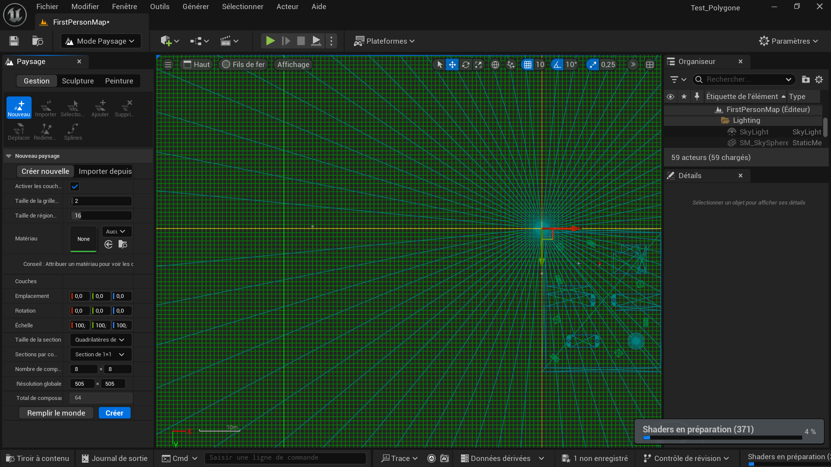Screen dimensions: 831x467
Task: Activate the select mode cursor in viewport
Action: tap(440, 64)
